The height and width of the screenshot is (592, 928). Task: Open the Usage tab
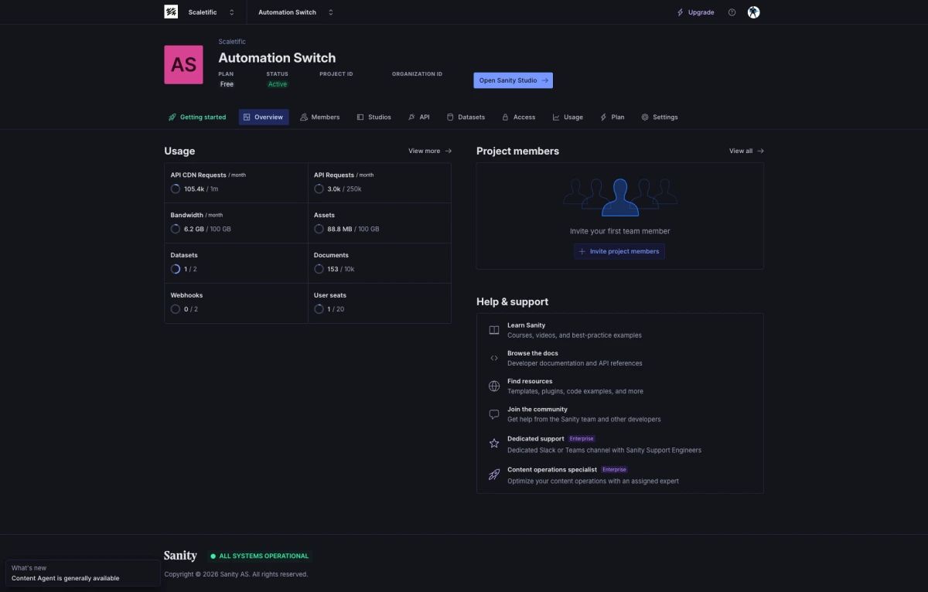[x=568, y=117]
